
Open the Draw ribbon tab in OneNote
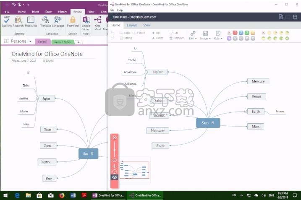pos(48,12)
